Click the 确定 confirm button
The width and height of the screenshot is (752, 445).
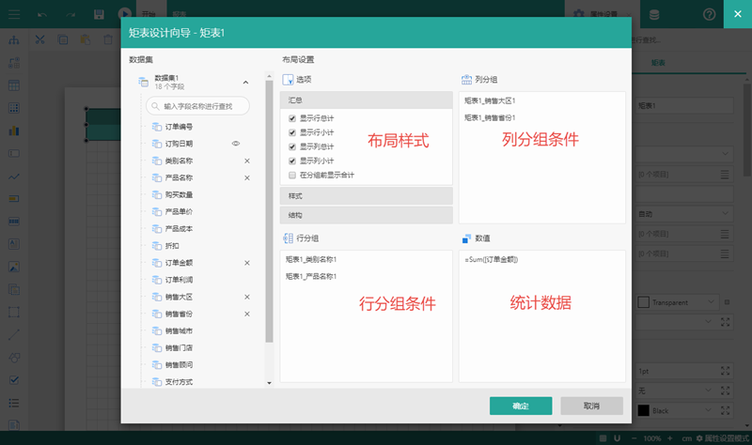520,406
